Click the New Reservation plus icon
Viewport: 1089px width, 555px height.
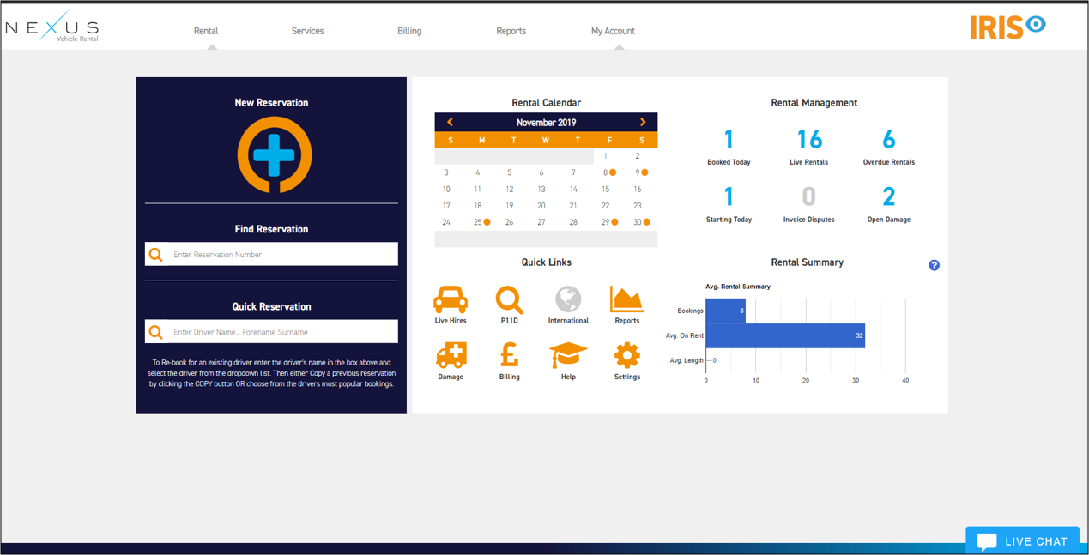pyautogui.click(x=272, y=154)
